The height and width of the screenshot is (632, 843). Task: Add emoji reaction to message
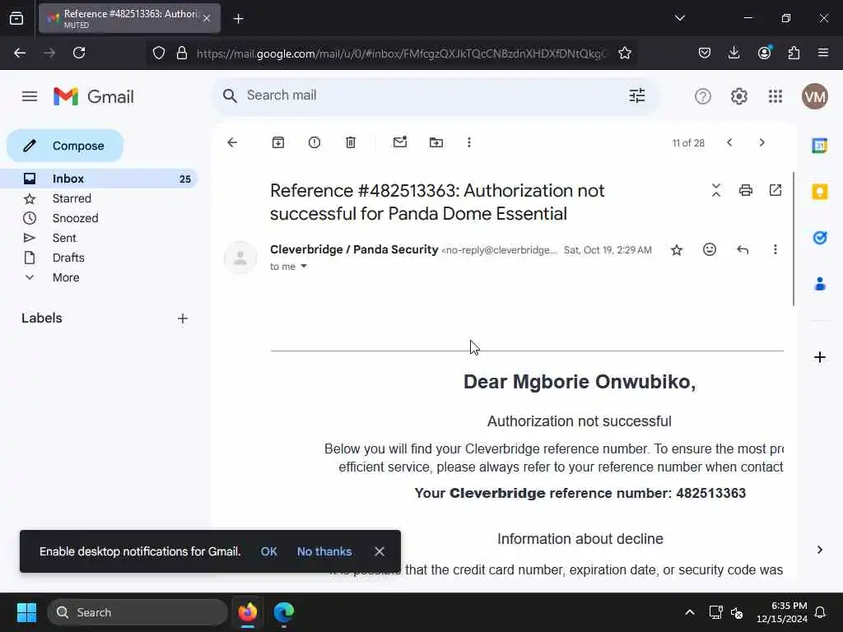point(710,249)
